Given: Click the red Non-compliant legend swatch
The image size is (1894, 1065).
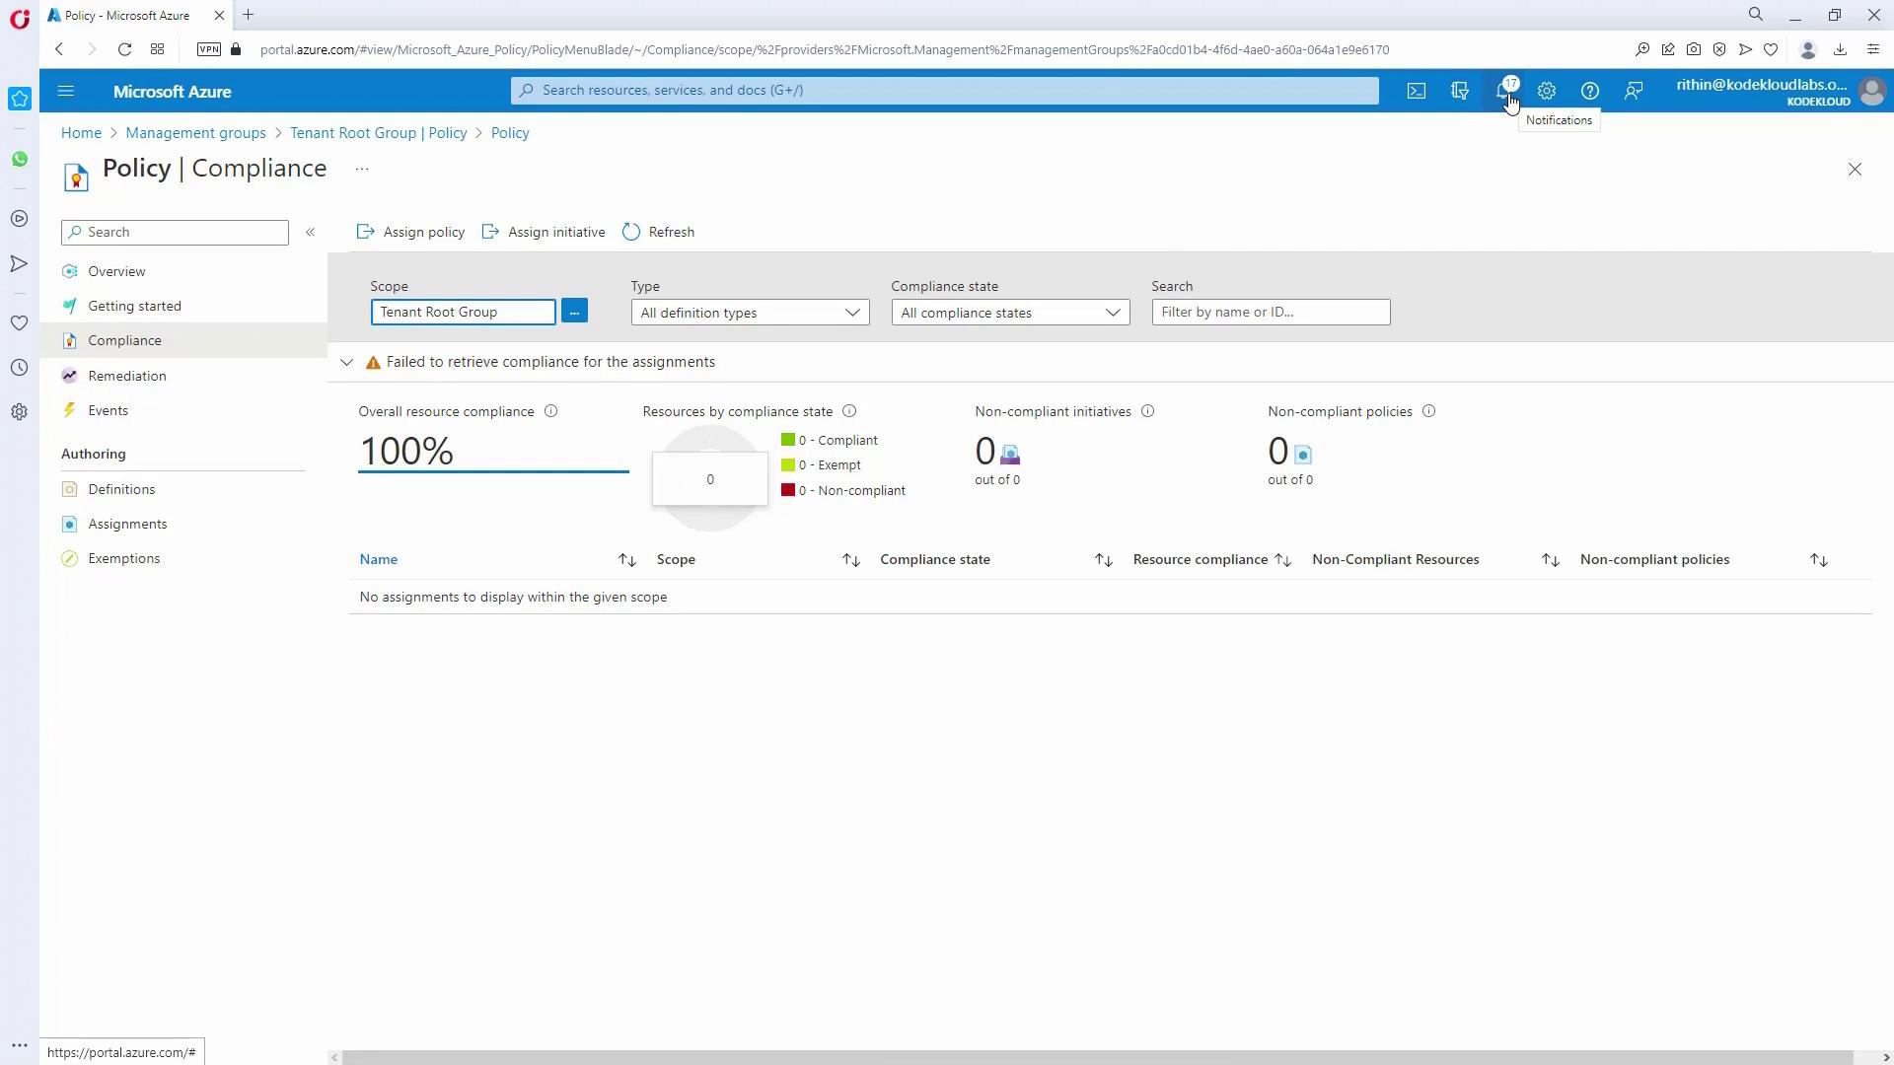Looking at the screenshot, I should tap(788, 490).
